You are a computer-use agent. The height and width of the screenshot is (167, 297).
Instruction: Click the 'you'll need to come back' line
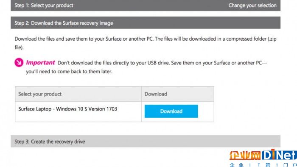coord(69,72)
